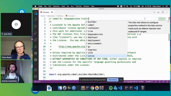The image size is (171, 96).
Task: Open the feedback icon in status bar
Action: pyautogui.click(x=163, y=82)
